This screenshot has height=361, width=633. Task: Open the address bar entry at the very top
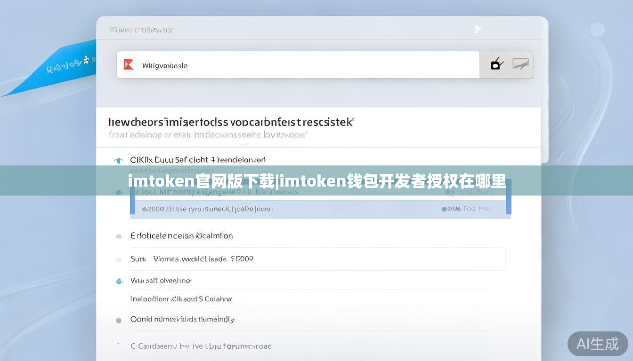141,29
